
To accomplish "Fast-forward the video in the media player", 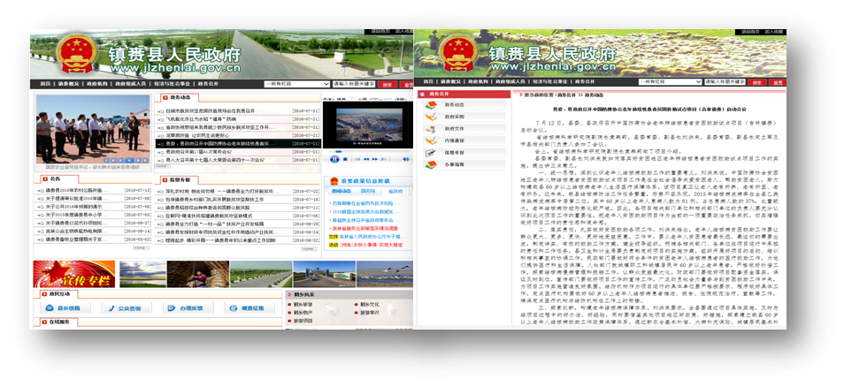I will (374, 159).
